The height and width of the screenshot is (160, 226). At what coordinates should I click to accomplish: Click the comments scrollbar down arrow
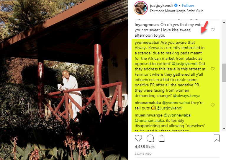[x=224, y=129]
